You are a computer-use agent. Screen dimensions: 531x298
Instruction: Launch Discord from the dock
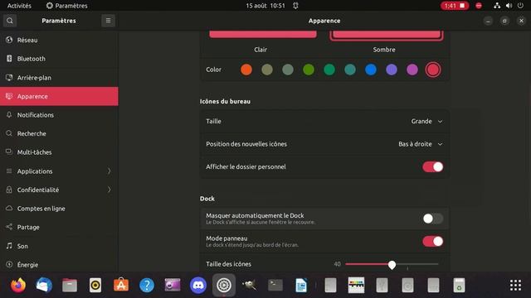click(198, 285)
